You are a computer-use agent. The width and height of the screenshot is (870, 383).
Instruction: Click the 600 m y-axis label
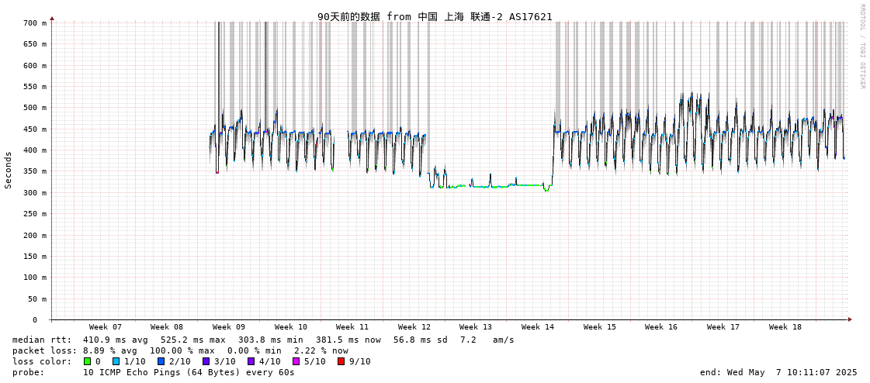35,65
